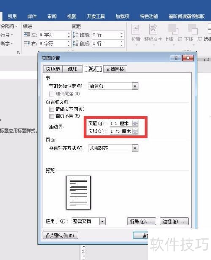
Task: Switch to the 纸张 tab
Action: click(73, 69)
